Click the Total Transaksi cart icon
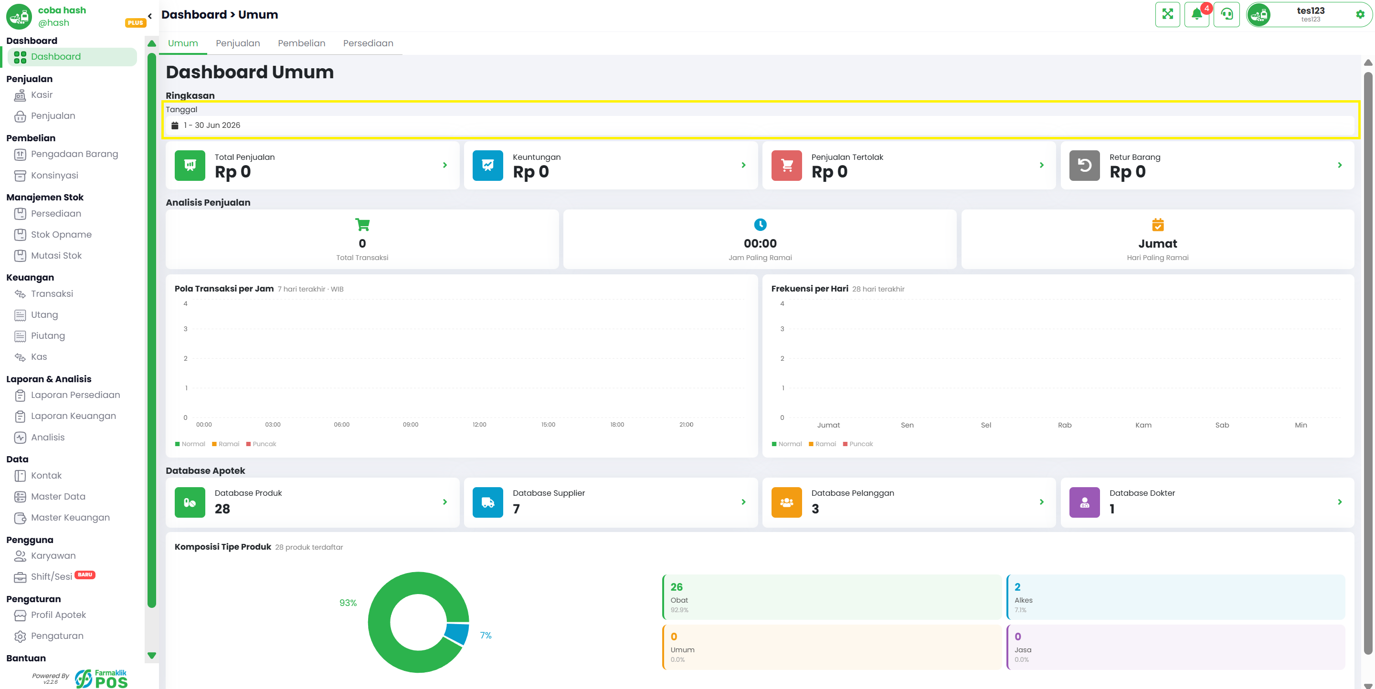Viewport: 1375px width, 689px height. pyautogui.click(x=362, y=225)
